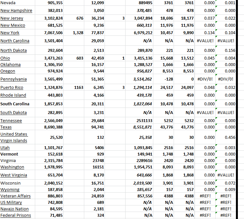Image resolution: width=244 pixels, height=219 pixels.
Task: Click the US Military link
Action: [11, 203]
